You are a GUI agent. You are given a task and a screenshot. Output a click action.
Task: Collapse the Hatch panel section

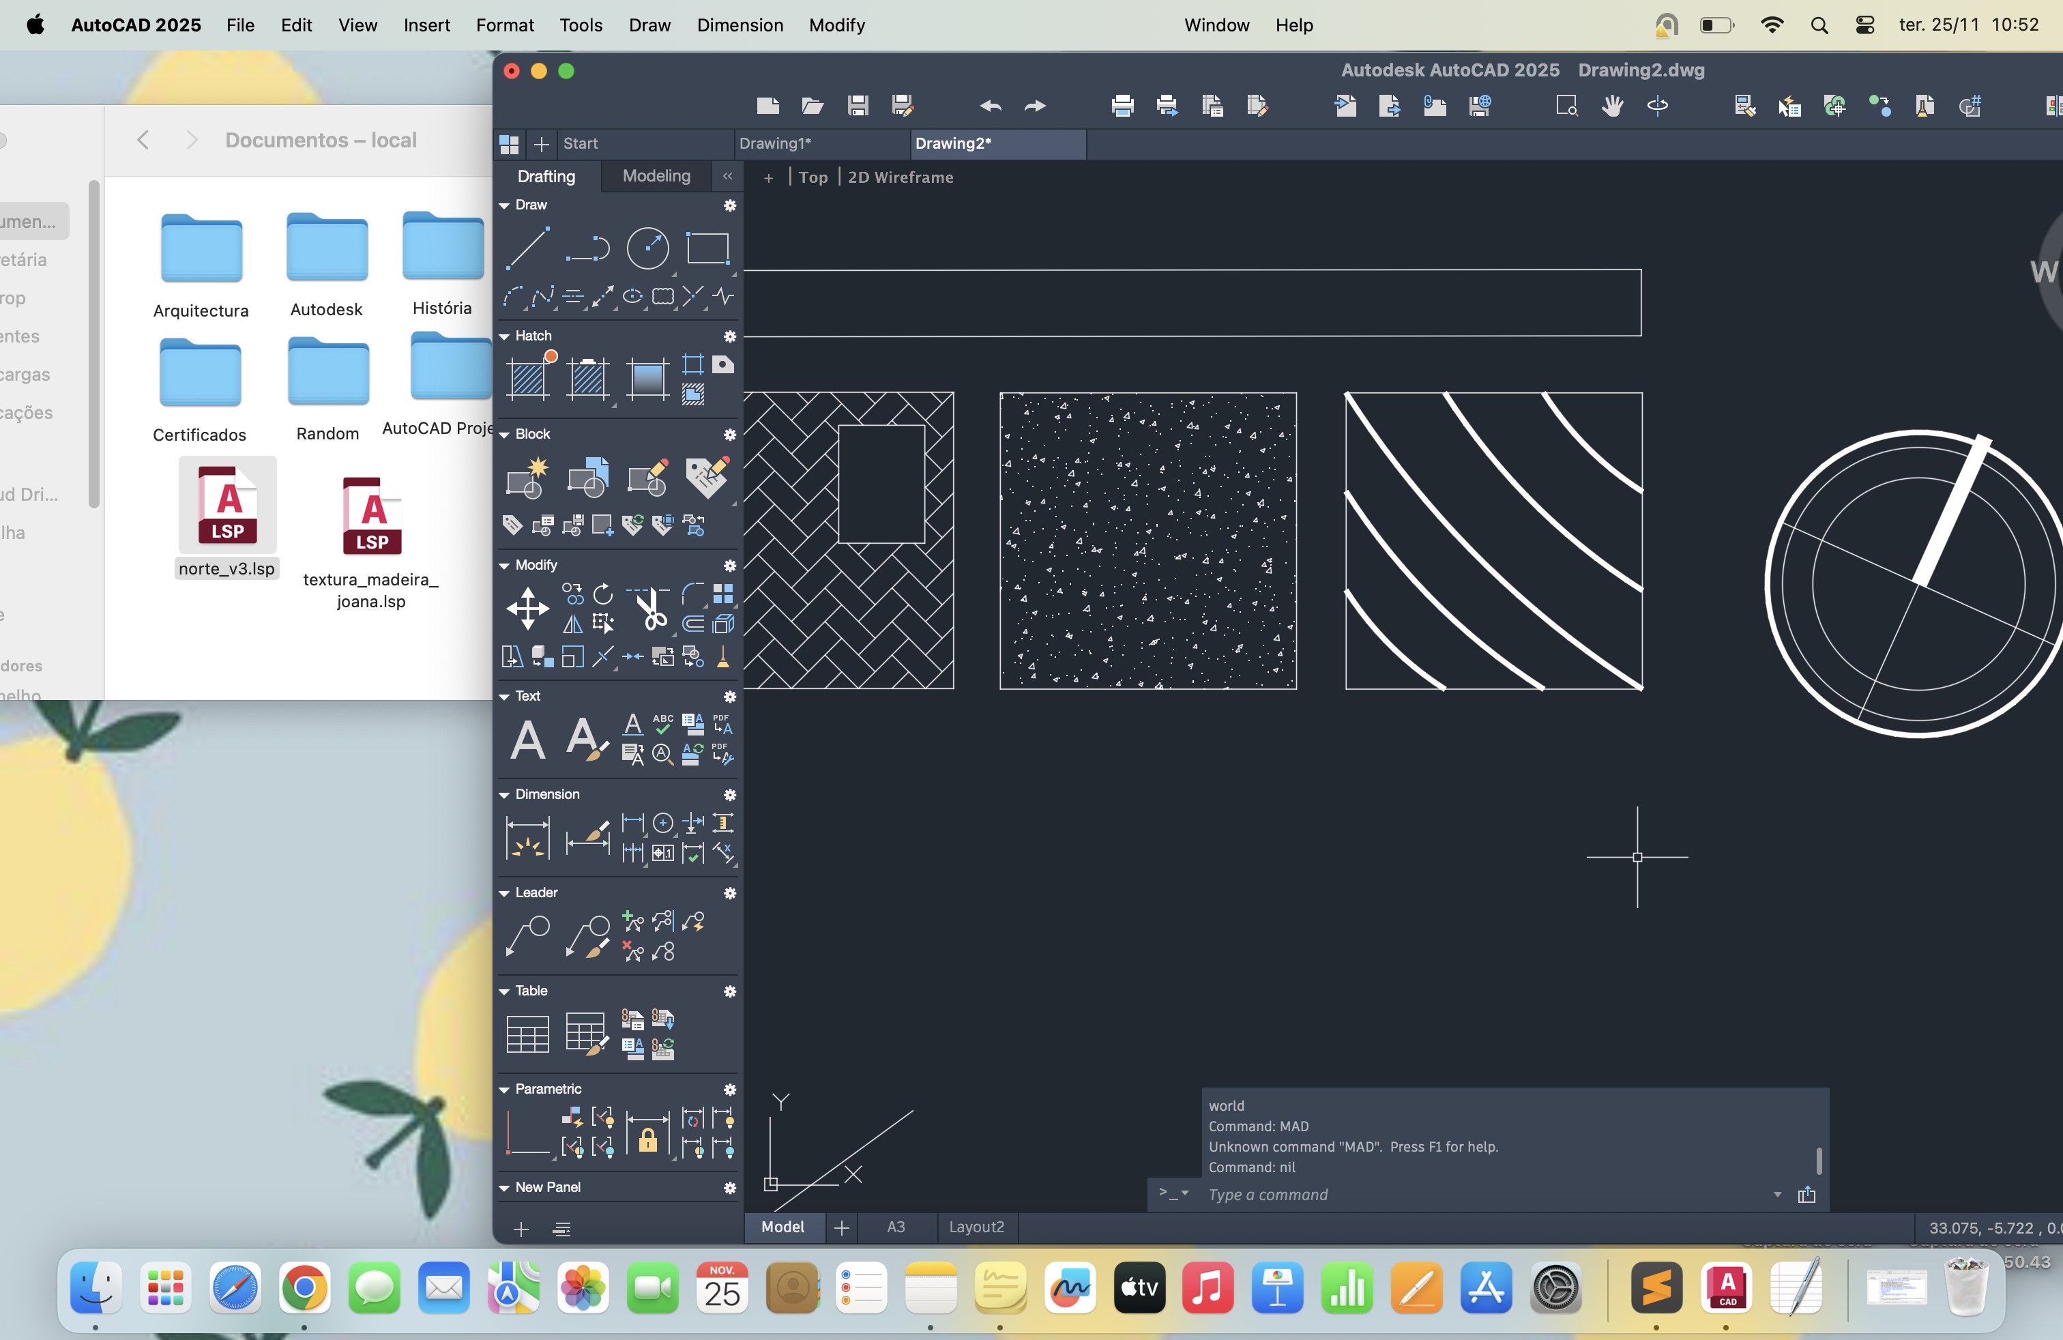[x=504, y=336]
